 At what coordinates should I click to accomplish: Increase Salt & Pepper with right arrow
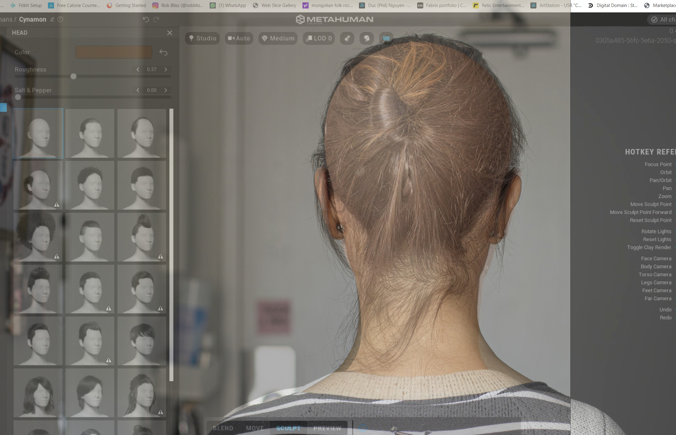click(166, 90)
